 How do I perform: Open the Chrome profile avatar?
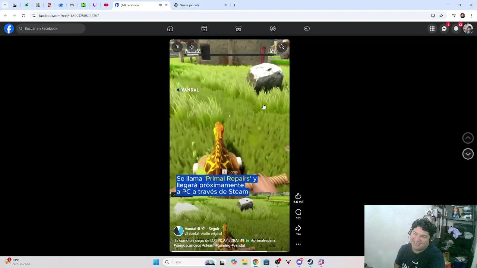click(462, 16)
